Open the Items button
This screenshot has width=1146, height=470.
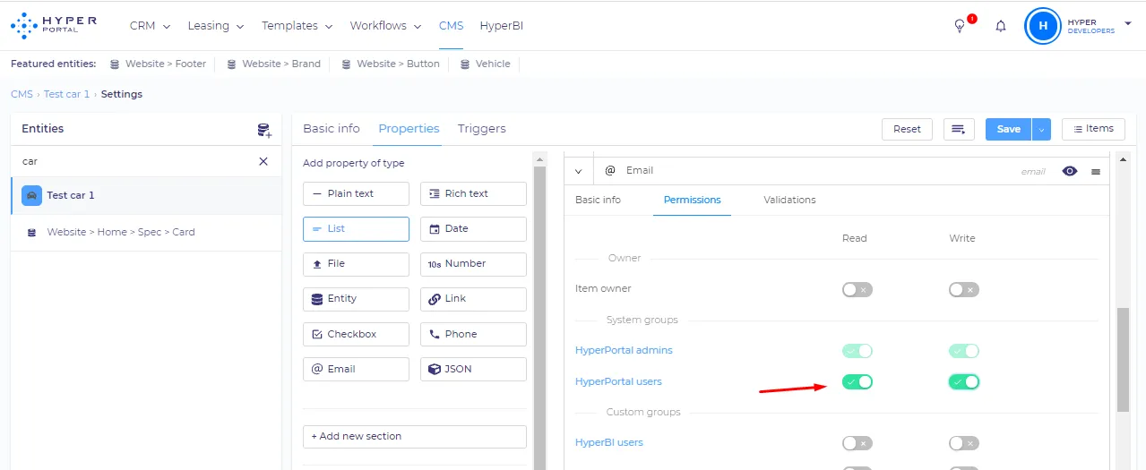point(1093,129)
